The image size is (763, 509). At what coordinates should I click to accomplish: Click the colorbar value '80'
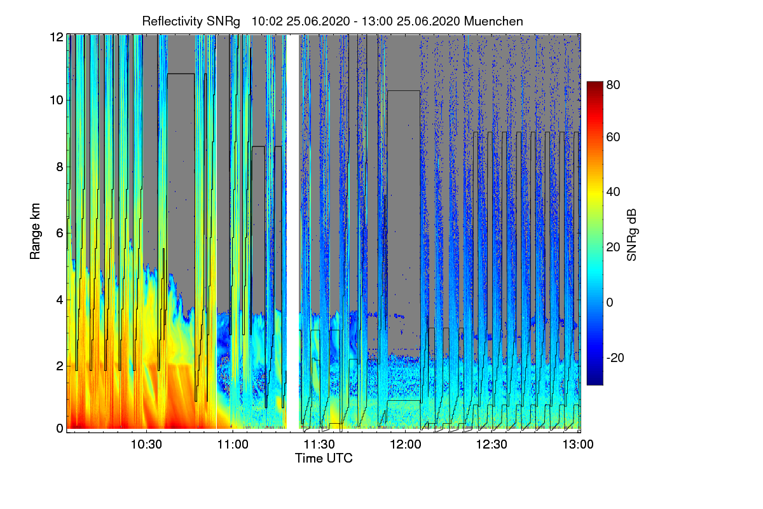614,85
